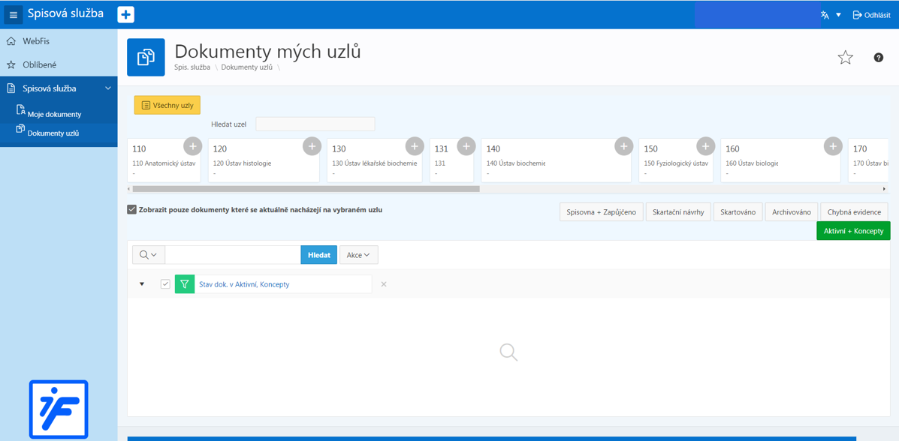Open help with question mark icon
Image resolution: width=899 pixels, height=441 pixels.
[x=879, y=57]
